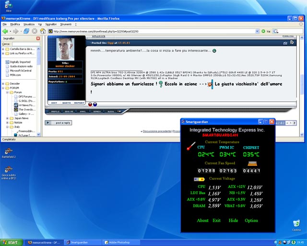
Task: Open The Overdo... bookmark in sidebar
Action: tap(25, 110)
